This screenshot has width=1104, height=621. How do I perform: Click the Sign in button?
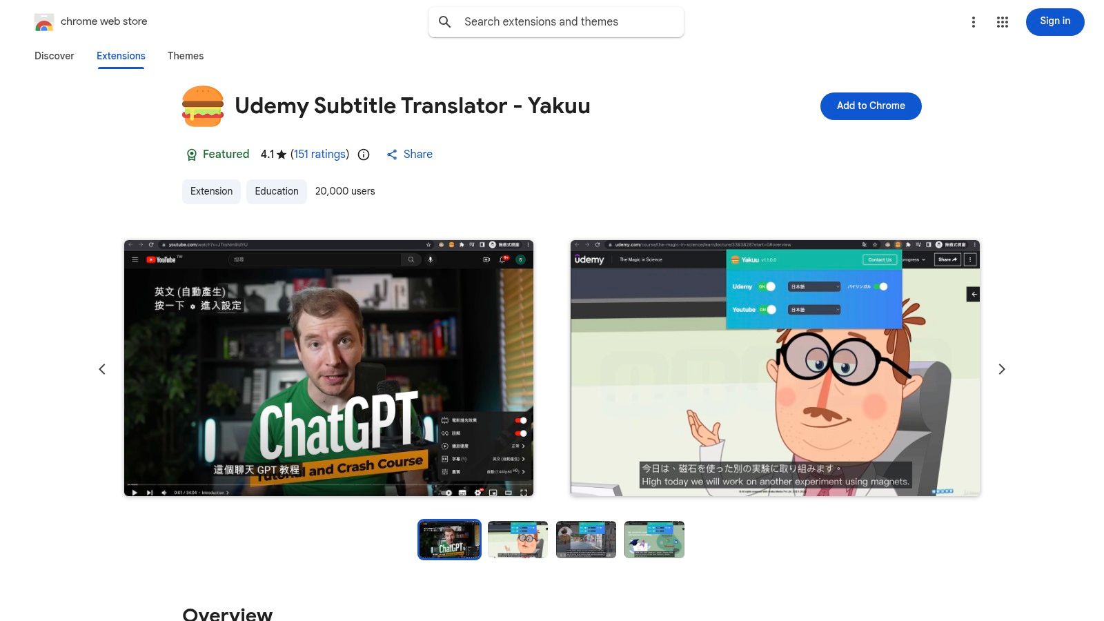pos(1054,21)
